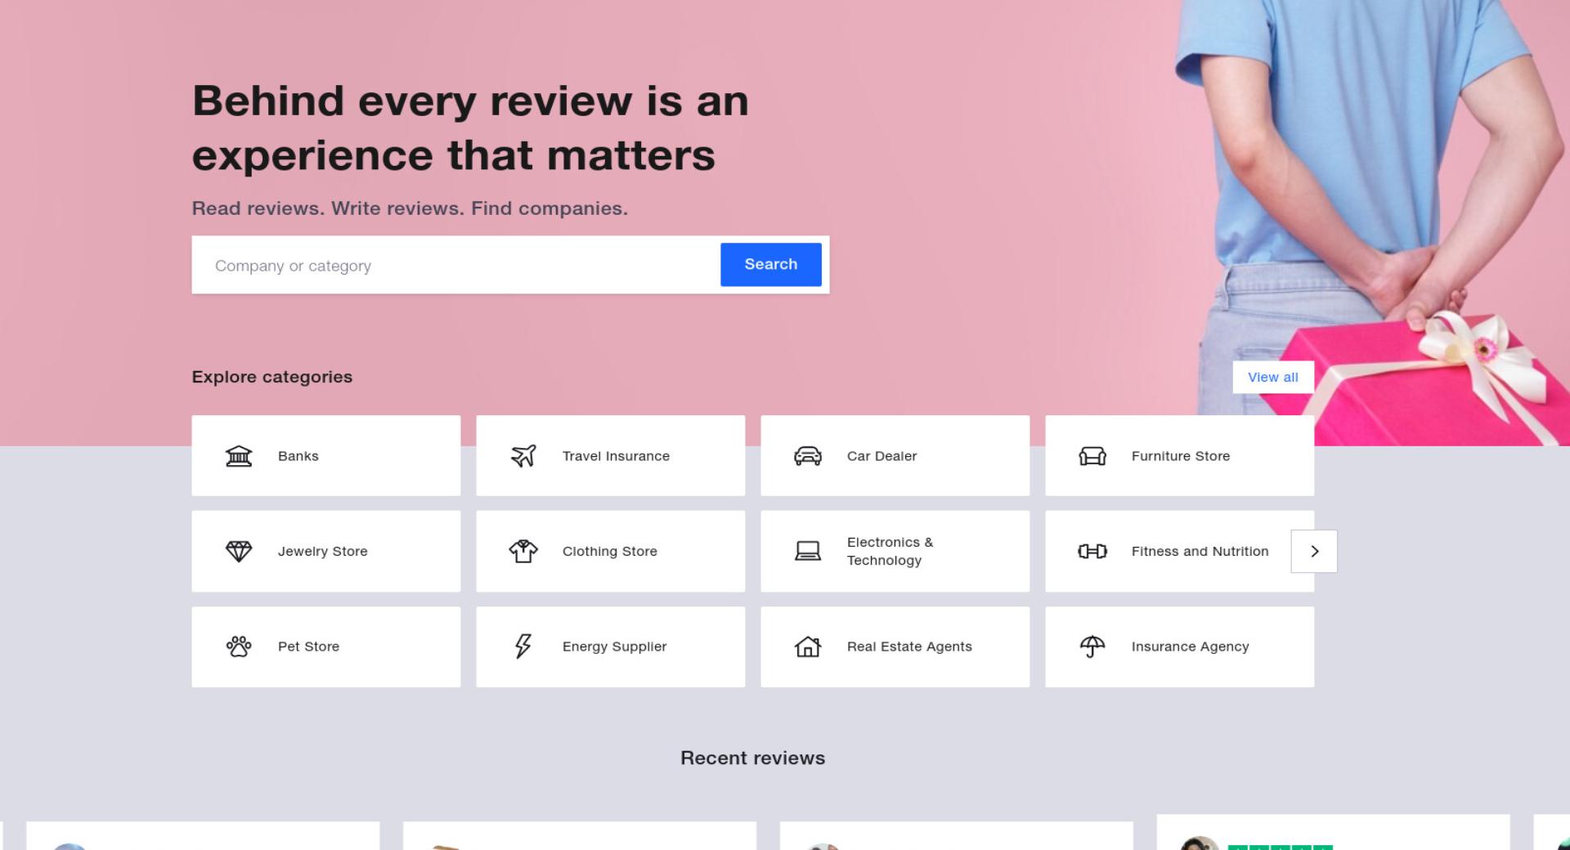Screen dimensions: 1570x850
Task: Click 'Read reviews. Write reviews. Find companies.' text
Action: tap(410, 208)
